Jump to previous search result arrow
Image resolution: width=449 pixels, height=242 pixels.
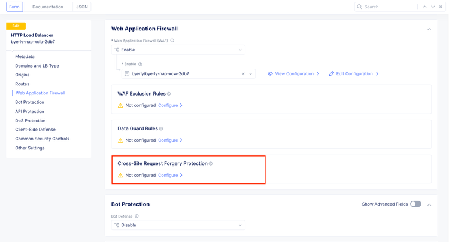(424, 7)
